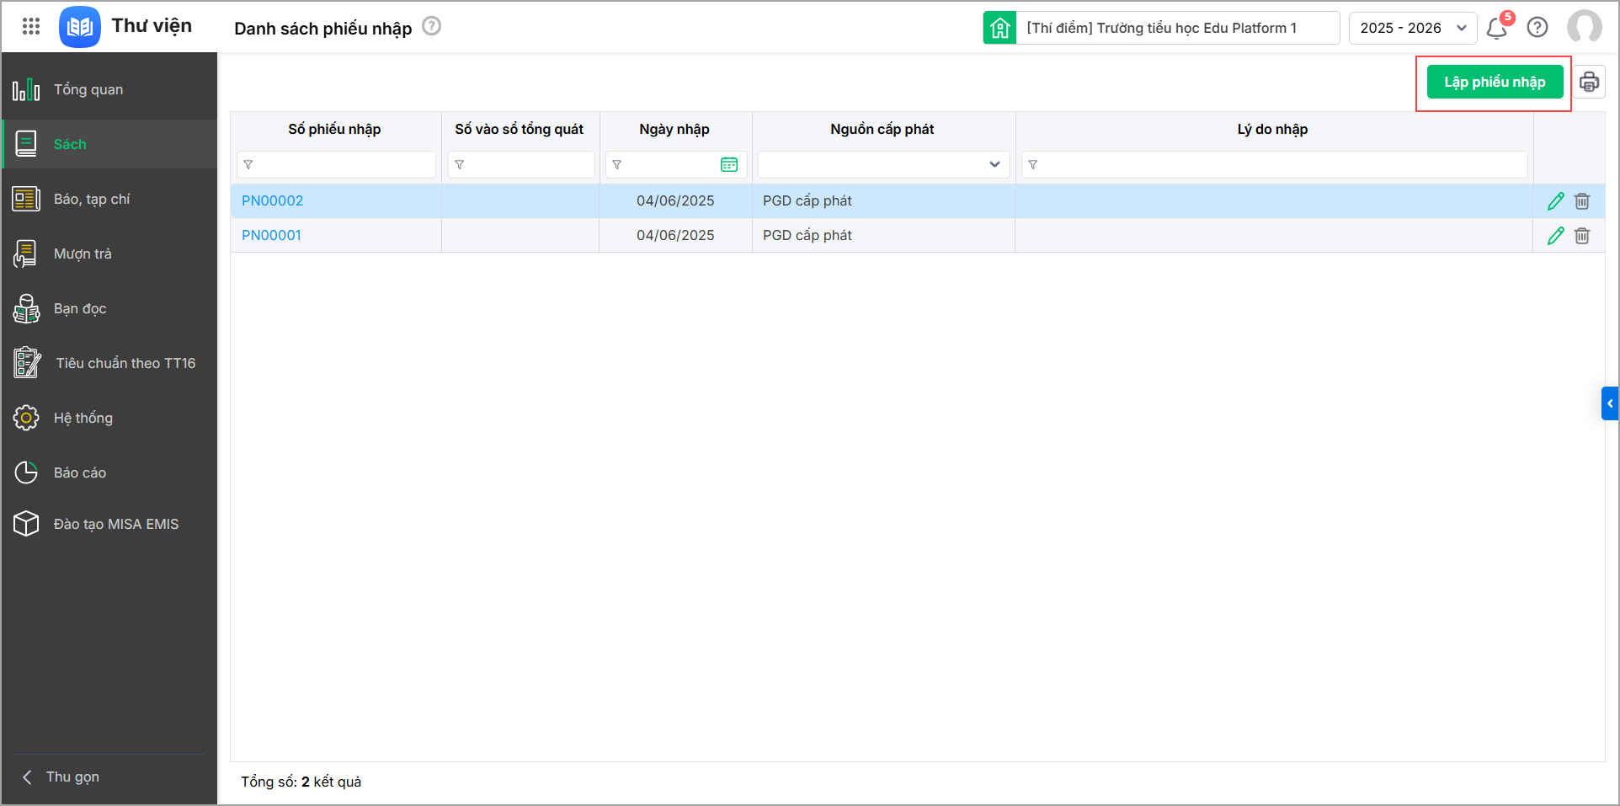1620x806 pixels.
Task: Open Báo, tạp chí in sidebar
Action: tap(109, 199)
